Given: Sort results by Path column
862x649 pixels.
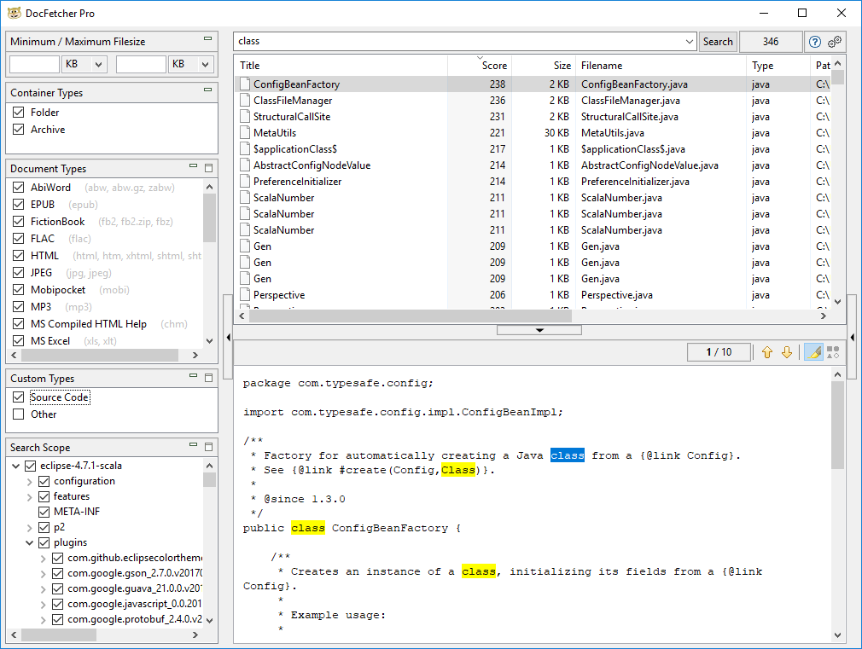Looking at the screenshot, I should pyautogui.click(x=821, y=66).
